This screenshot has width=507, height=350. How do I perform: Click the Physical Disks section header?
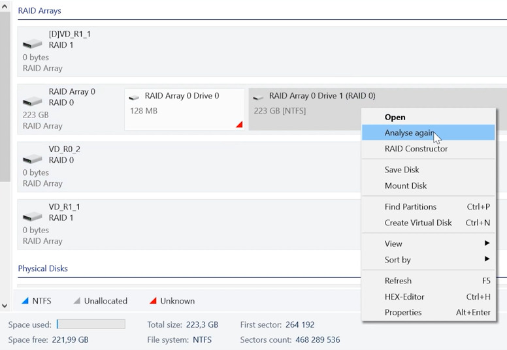coord(42,268)
